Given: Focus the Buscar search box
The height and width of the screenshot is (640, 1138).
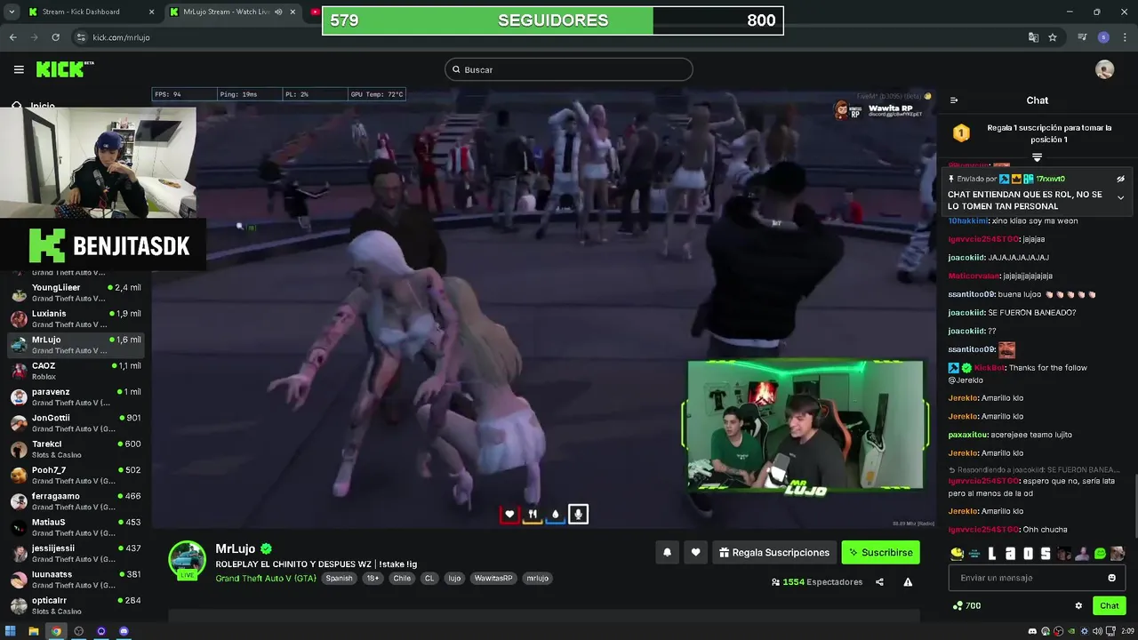Looking at the screenshot, I should point(569,69).
